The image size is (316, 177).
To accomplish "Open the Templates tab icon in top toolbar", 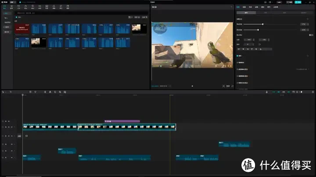I will point(68,7).
